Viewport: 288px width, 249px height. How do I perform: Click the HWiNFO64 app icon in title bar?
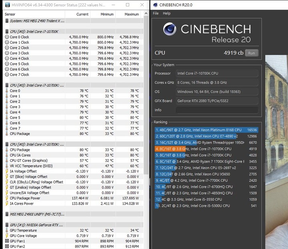coord(7,5)
